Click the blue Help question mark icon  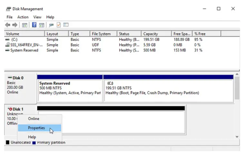[34, 25]
